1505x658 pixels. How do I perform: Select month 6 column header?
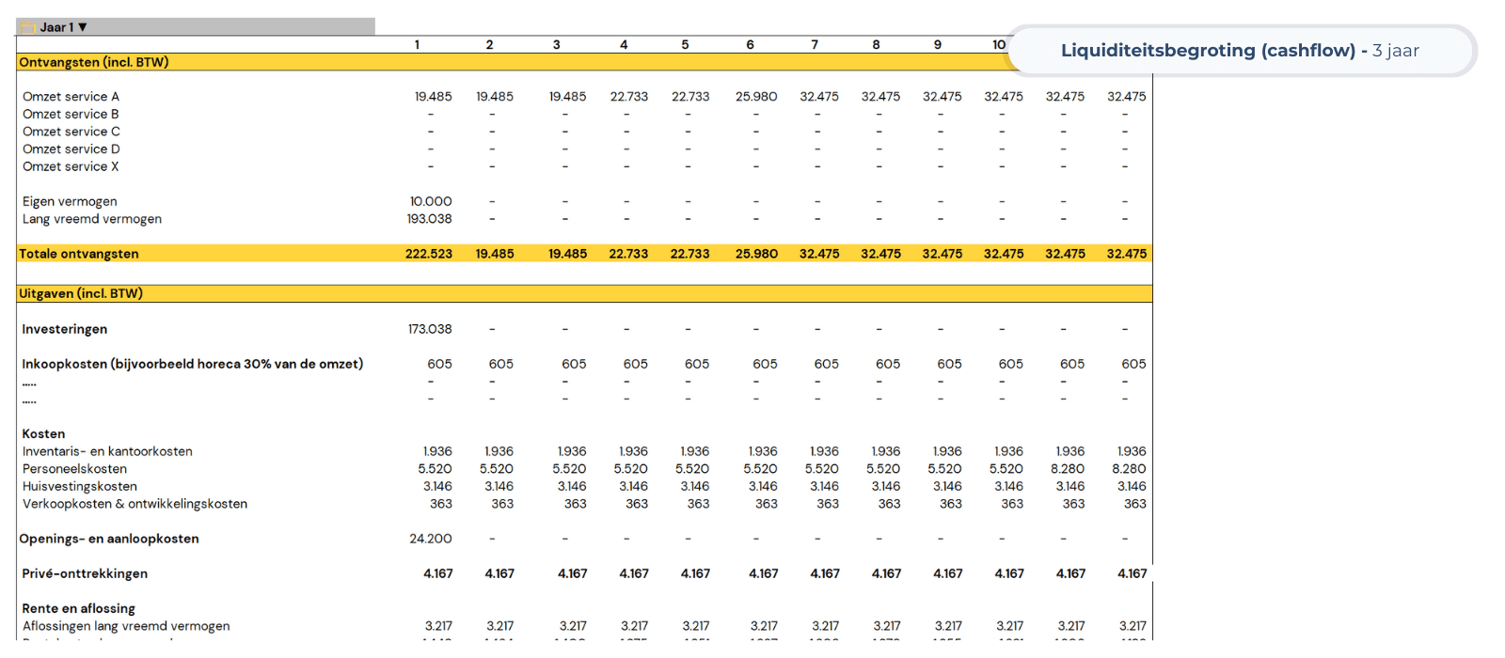click(x=750, y=44)
